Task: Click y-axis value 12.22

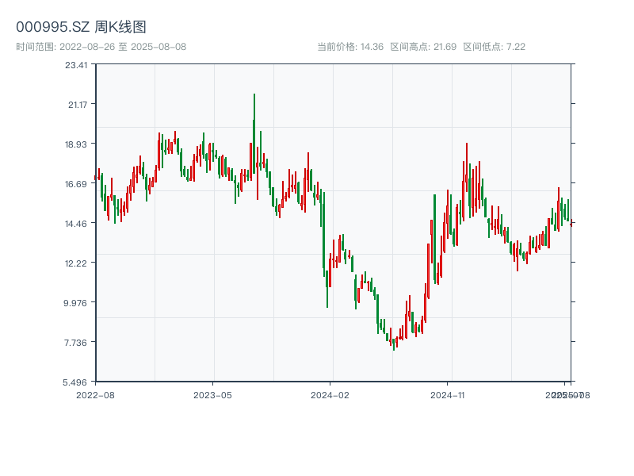Action: pos(76,263)
